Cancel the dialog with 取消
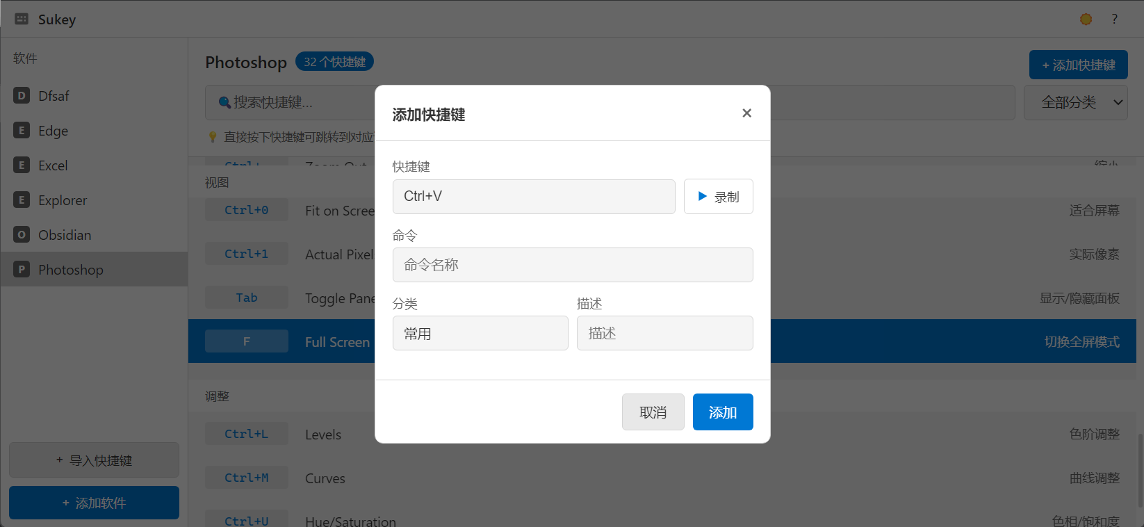 653,412
